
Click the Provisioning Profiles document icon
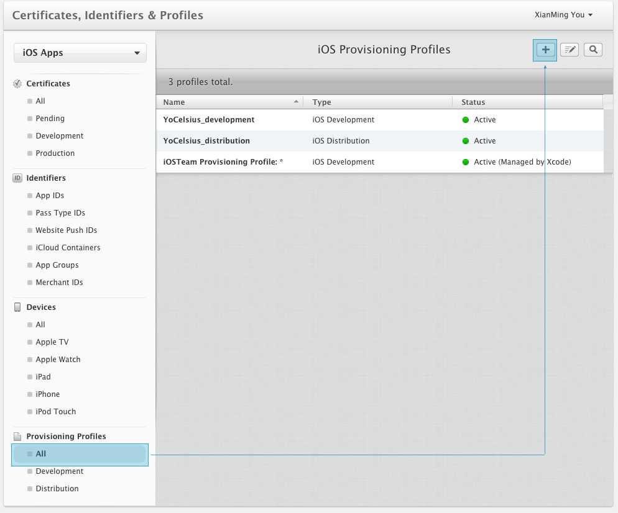pos(17,437)
